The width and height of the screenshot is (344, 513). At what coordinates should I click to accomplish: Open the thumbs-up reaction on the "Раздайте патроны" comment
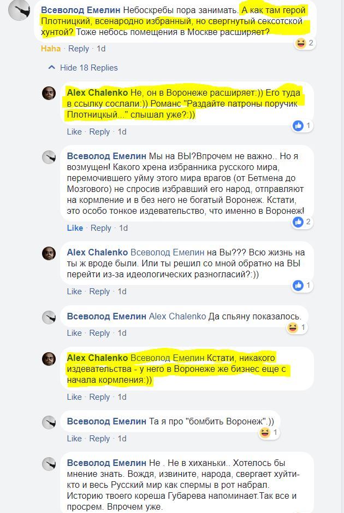(x=303, y=126)
